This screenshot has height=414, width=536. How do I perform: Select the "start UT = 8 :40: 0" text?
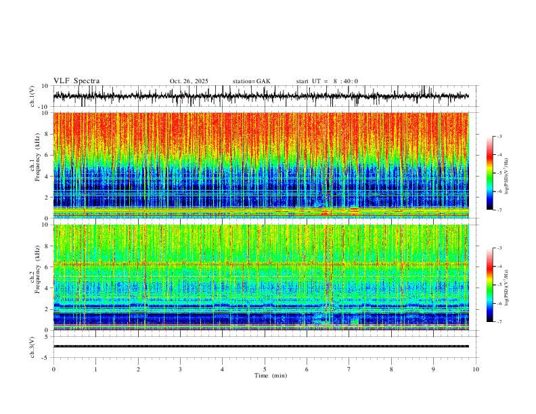tap(327, 81)
